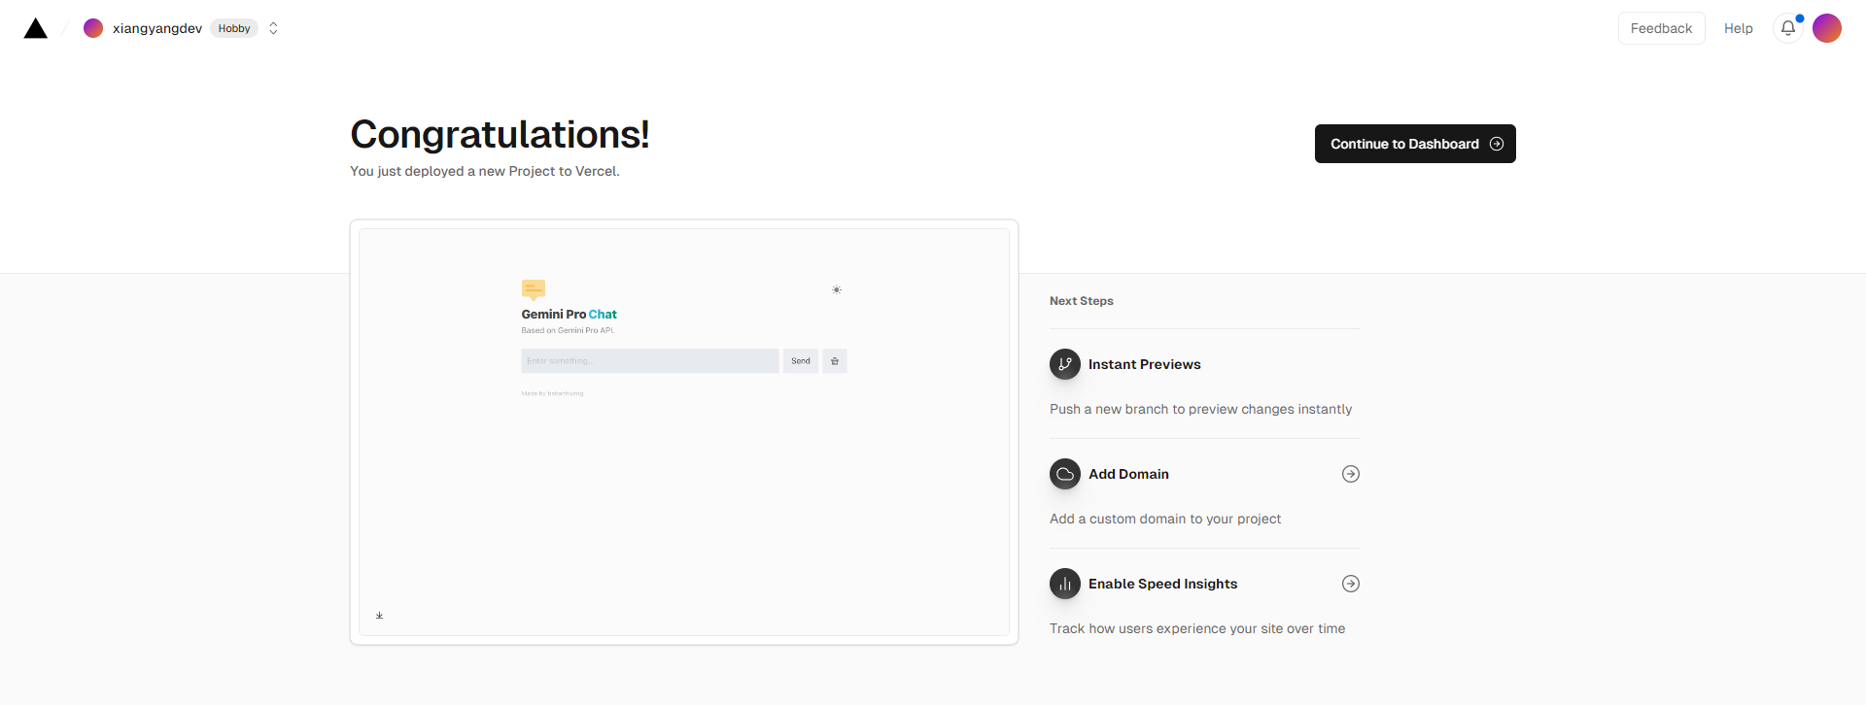Screen dimensions: 1866x705
Task: Click the download arrow icon in preview
Action: [x=379, y=616]
